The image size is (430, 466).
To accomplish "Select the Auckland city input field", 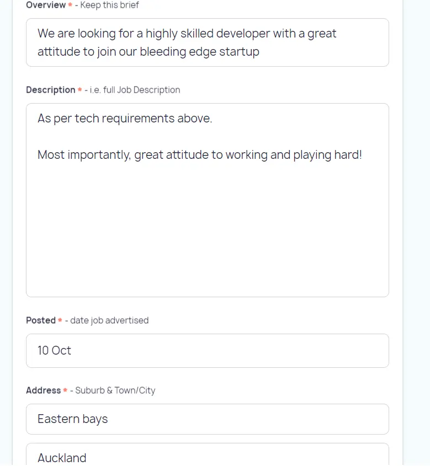I will click(x=207, y=457).
